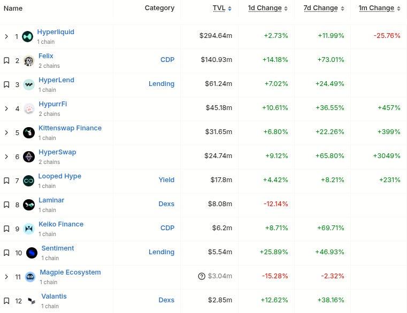Expand the Hyperliquid row
This screenshot has height=313, width=407.
6,36
